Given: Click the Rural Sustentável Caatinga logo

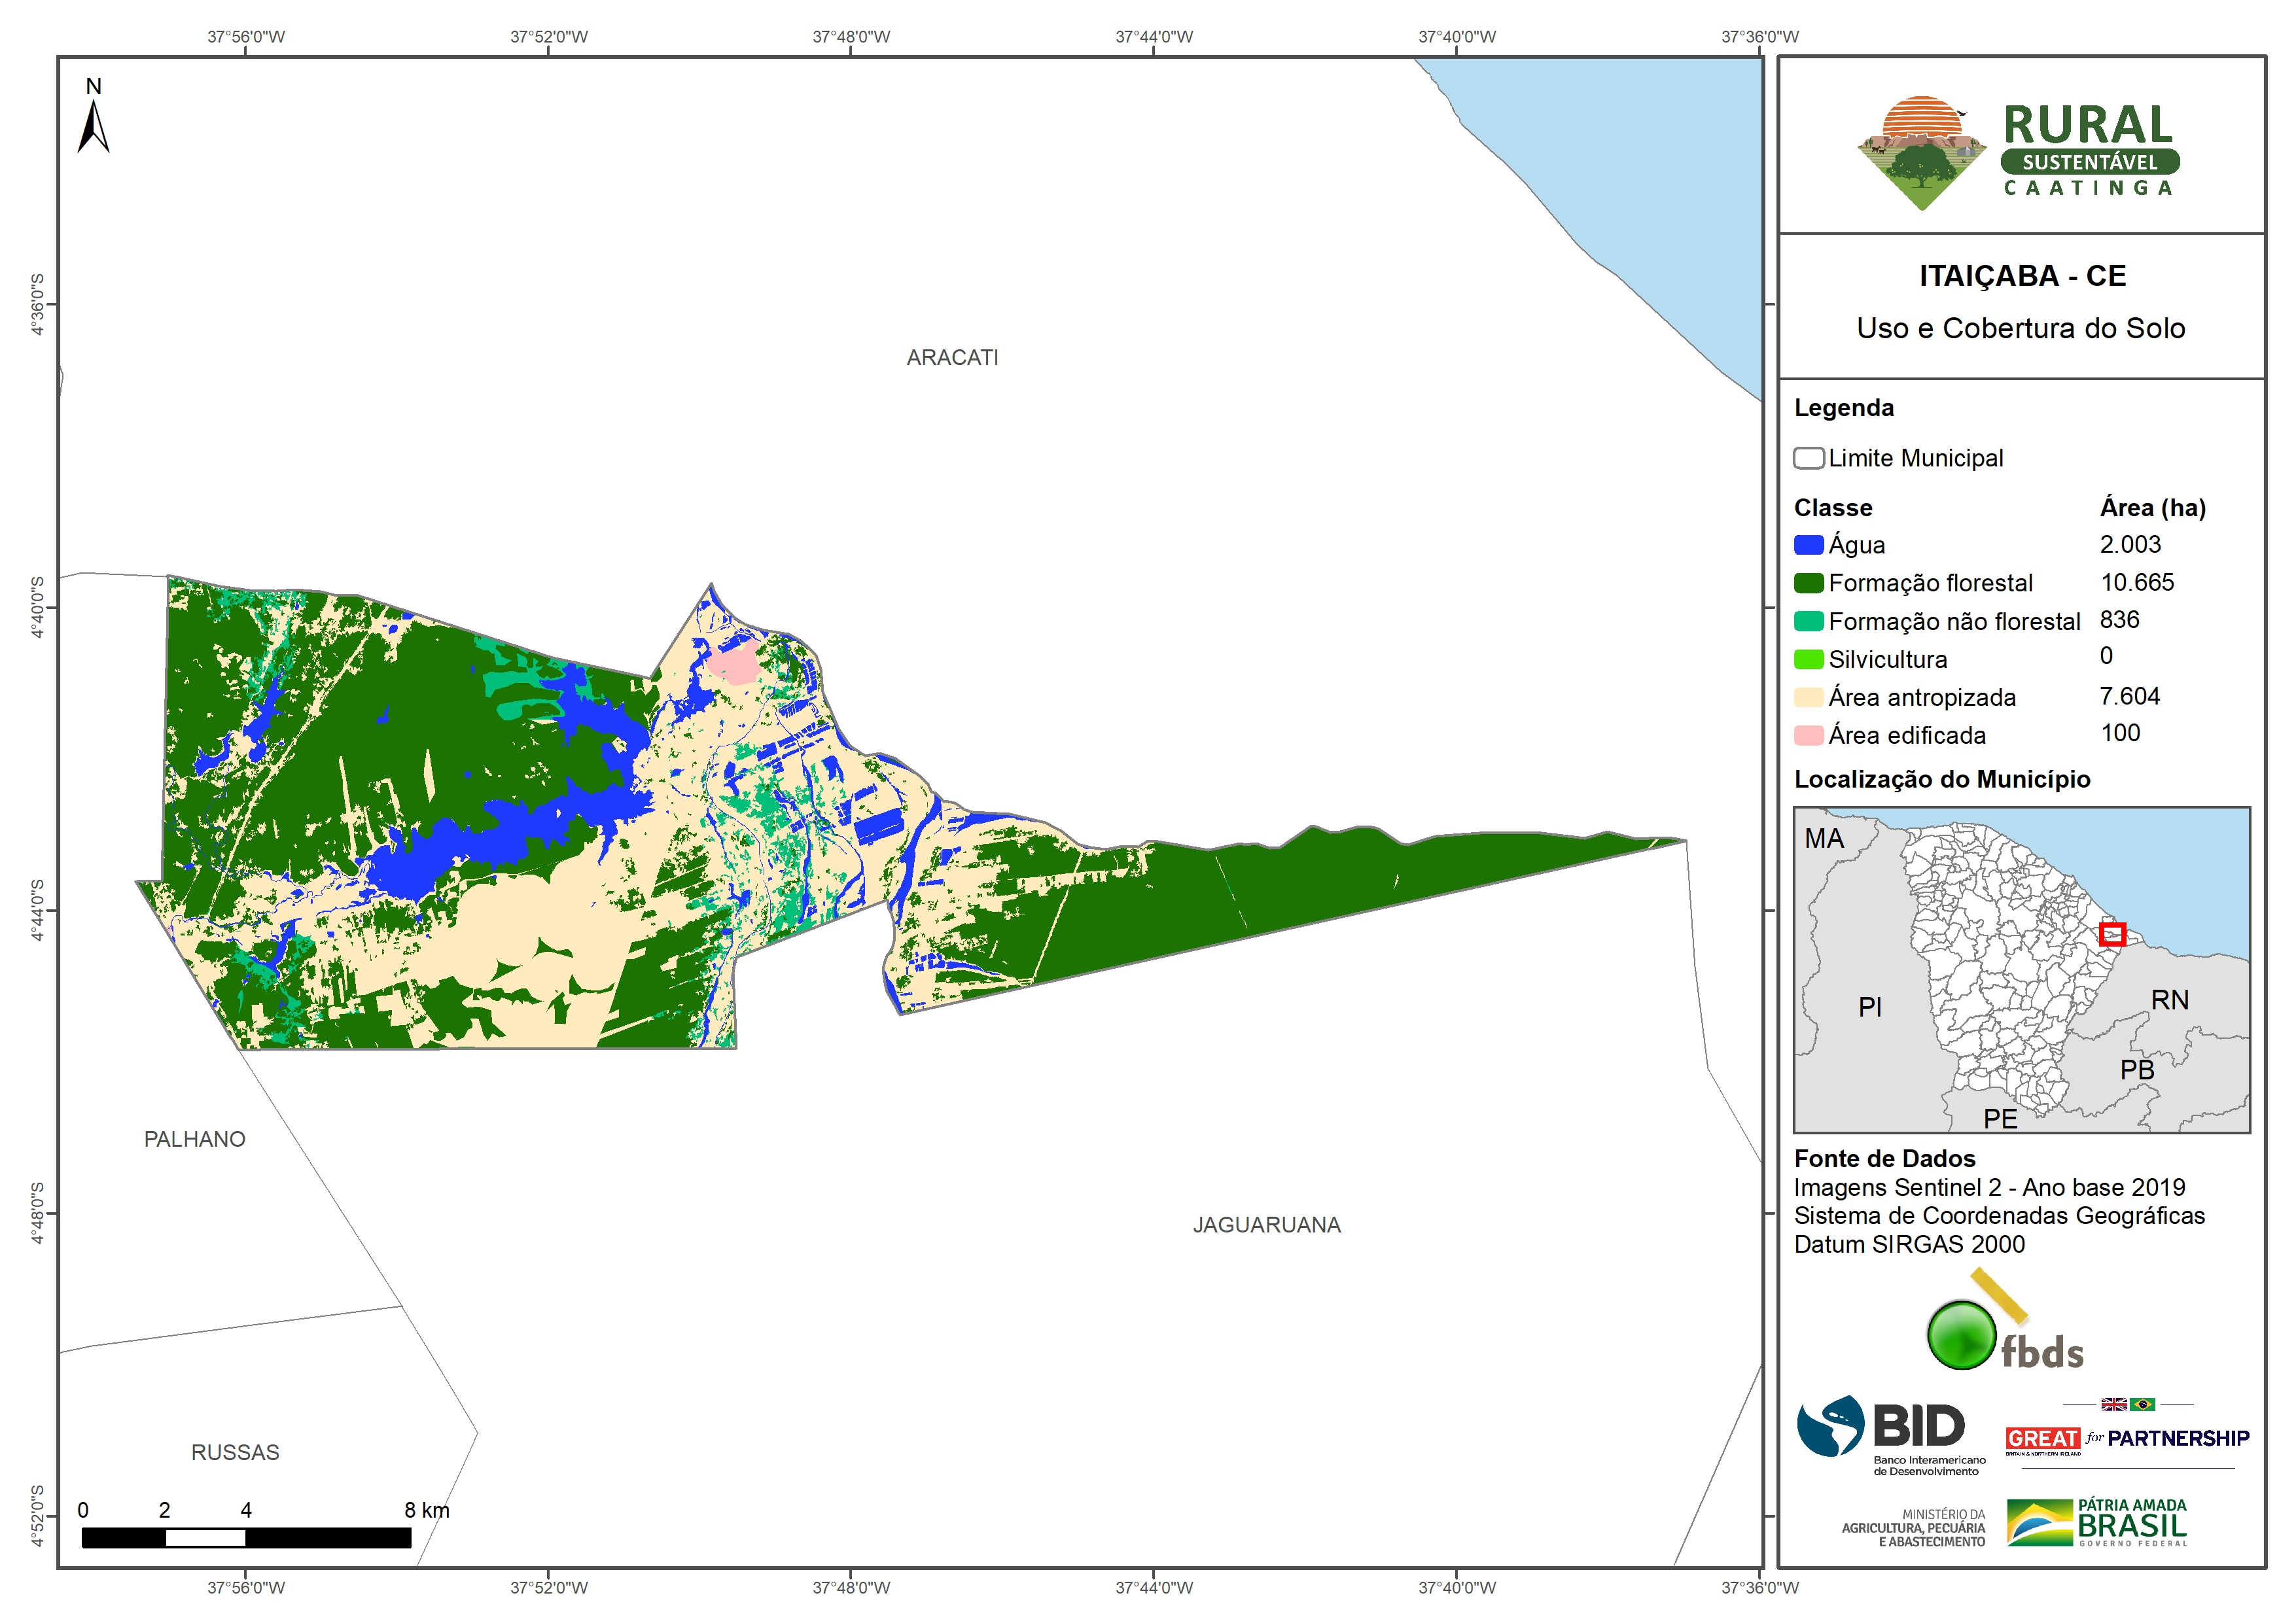Looking at the screenshot, I should point(2018,153).
